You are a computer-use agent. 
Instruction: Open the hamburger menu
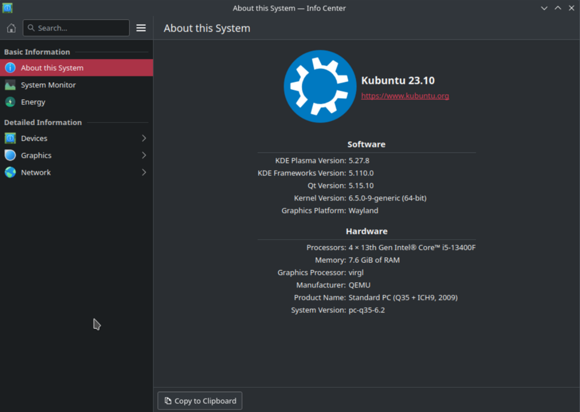pos(141,28)
